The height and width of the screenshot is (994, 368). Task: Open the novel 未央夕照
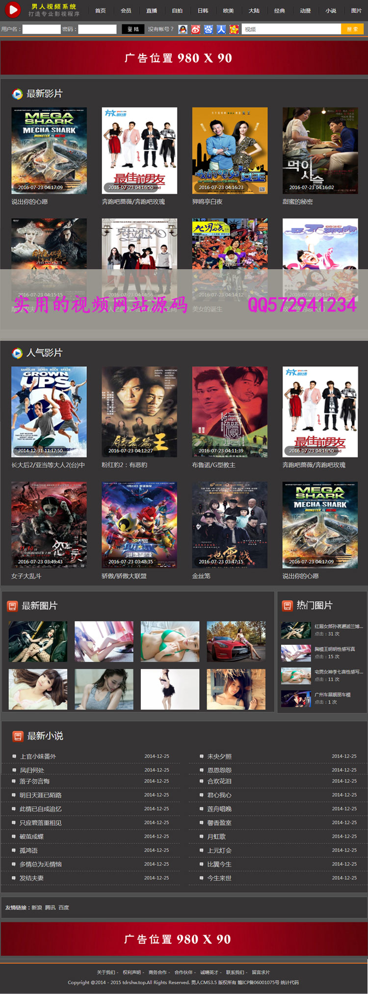tap(219, 756)
